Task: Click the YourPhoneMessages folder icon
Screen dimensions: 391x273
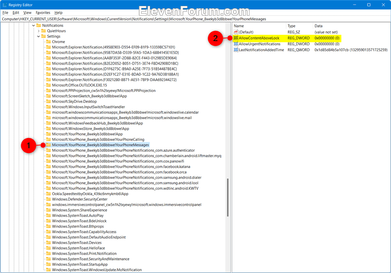Action: pos(48,145)
